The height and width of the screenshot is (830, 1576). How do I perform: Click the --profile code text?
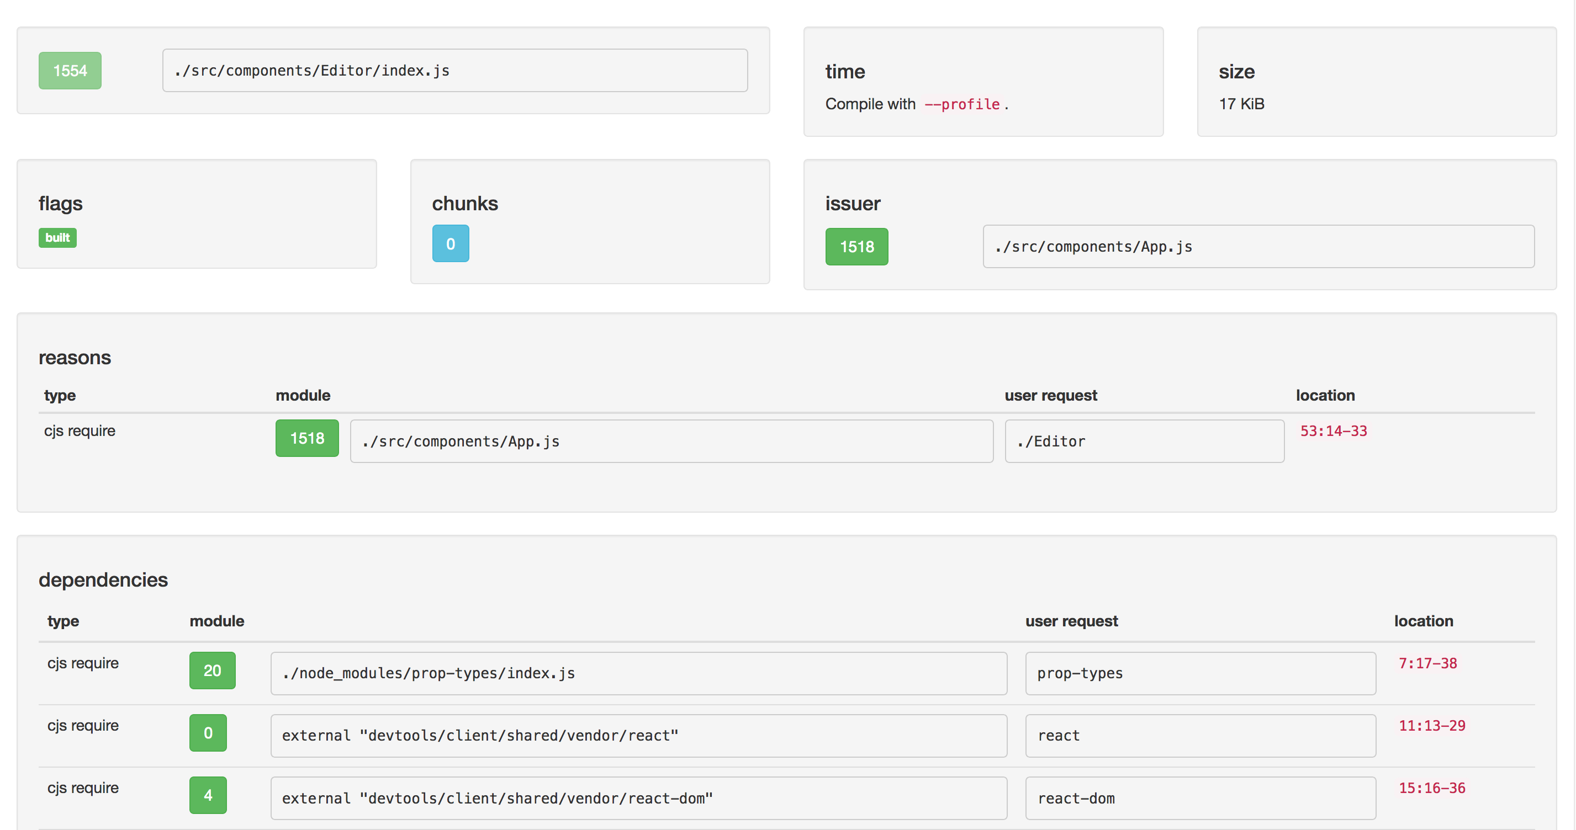(961, 105)
